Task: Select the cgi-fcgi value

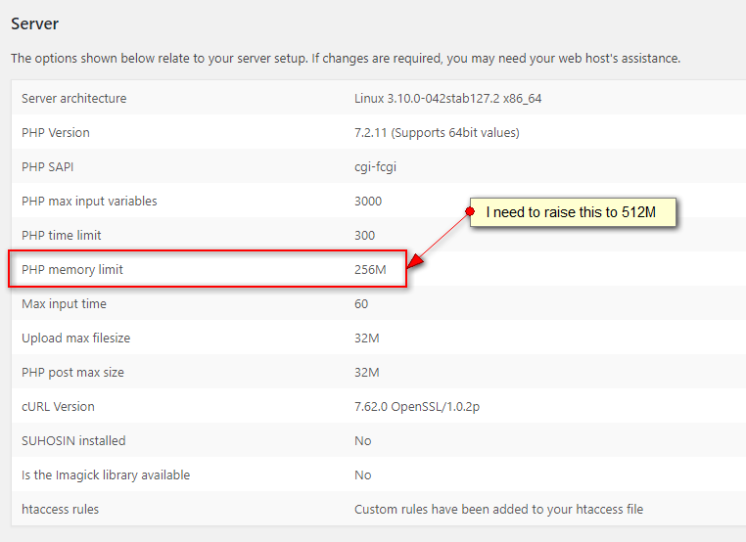Action: pyautogui.click(x=375, y=166)
